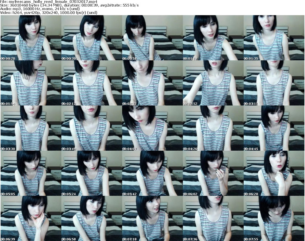Select the thumbnail stamped 00:05:42
The image size is (305, 241).
click(x=152, y=173)
